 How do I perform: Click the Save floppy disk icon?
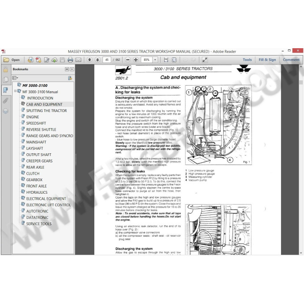point(62,60)
